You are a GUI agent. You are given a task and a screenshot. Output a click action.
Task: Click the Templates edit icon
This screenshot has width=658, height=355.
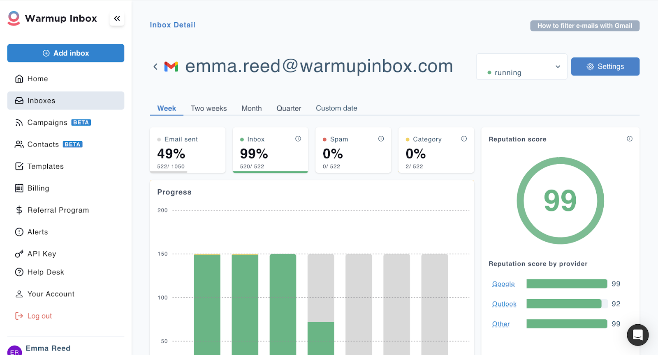coord(19,166)
